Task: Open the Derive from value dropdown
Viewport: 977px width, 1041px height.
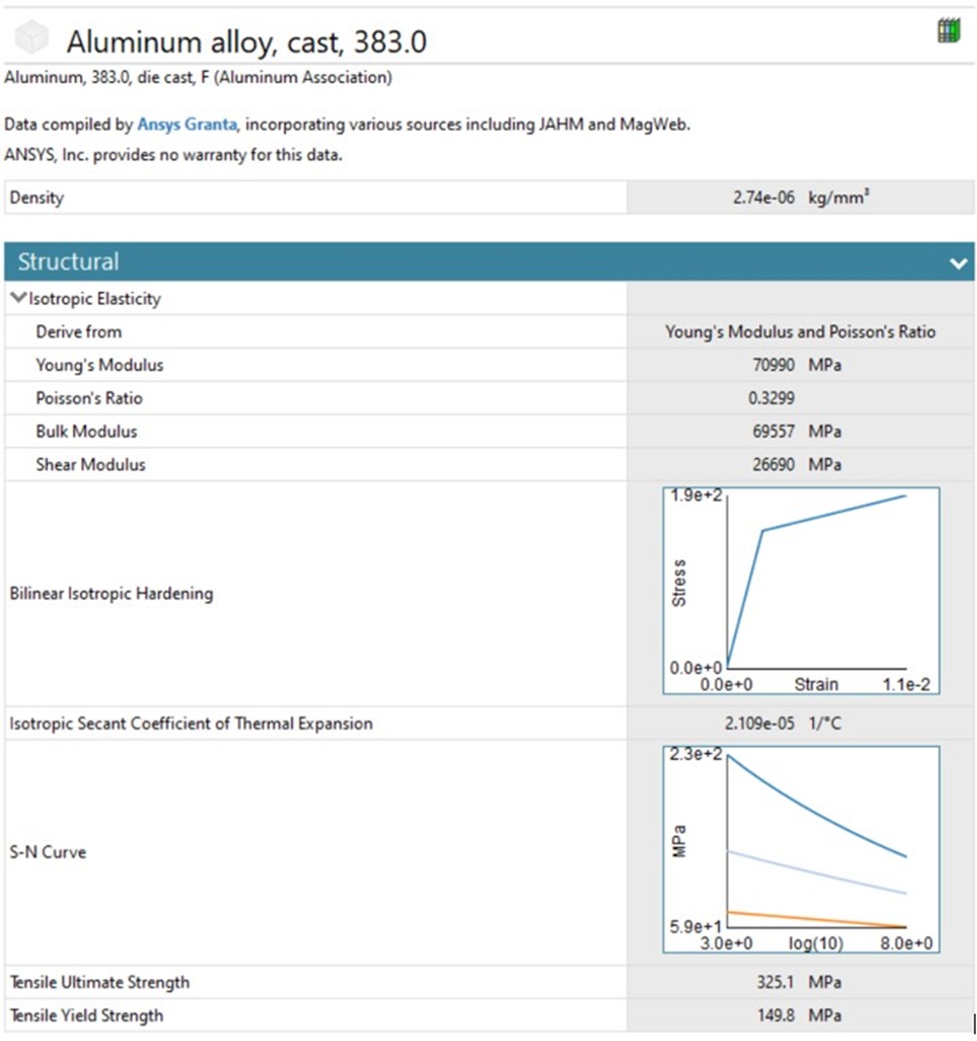Action: point(800,331)
